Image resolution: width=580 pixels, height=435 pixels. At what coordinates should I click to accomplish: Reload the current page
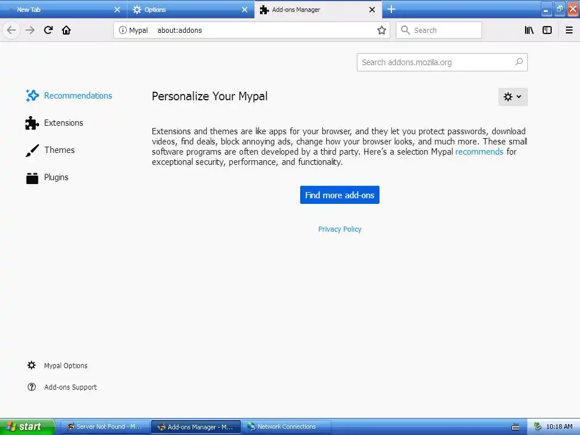(48, 30)
